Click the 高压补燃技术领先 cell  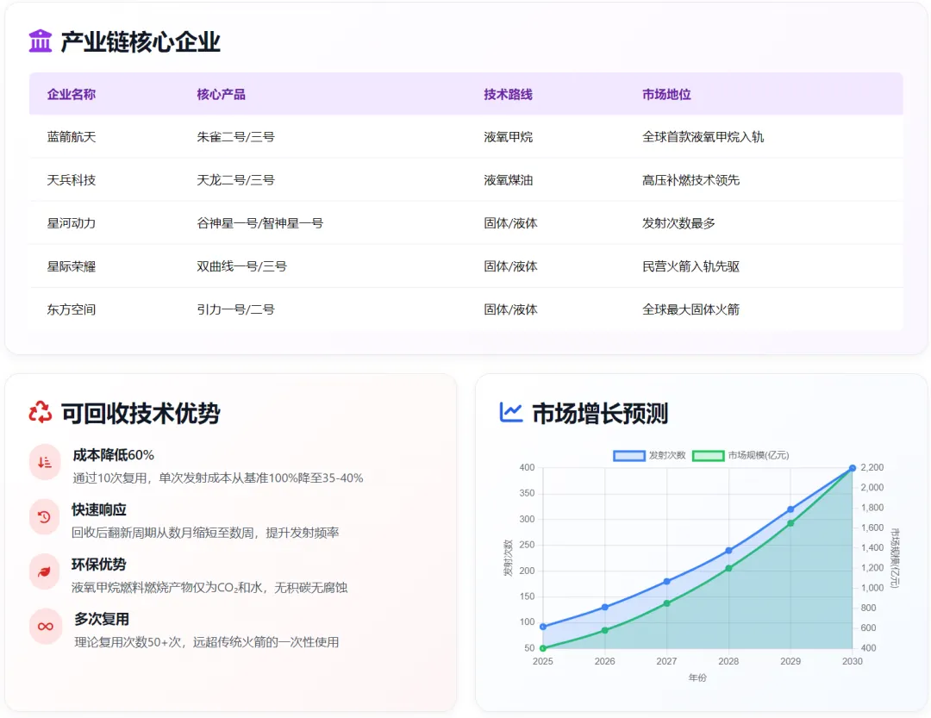[690, 180]
